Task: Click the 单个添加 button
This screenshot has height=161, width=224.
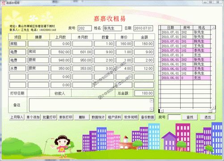Action: pyautogui.click(x=33, y=117)
